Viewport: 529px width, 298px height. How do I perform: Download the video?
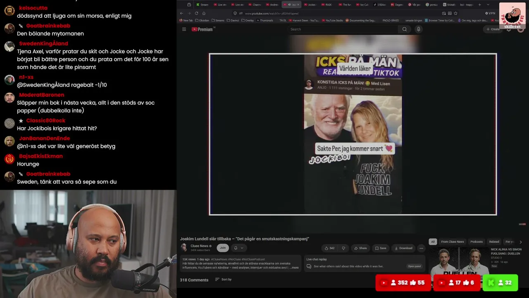coord(403,248)
